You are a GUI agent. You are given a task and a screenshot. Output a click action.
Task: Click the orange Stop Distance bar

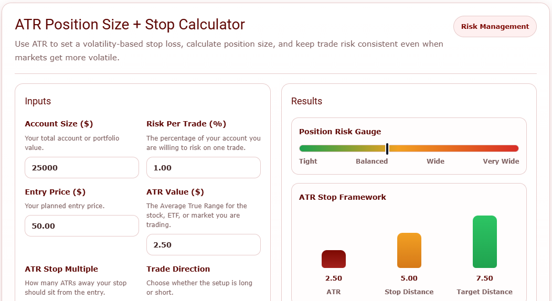coord(409,250)
